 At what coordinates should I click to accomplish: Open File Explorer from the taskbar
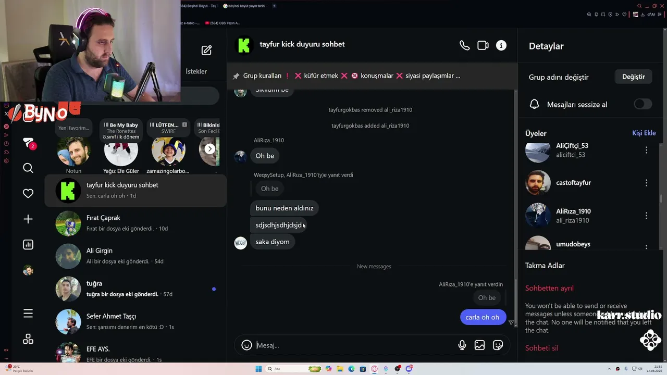[x=340, y=369]
